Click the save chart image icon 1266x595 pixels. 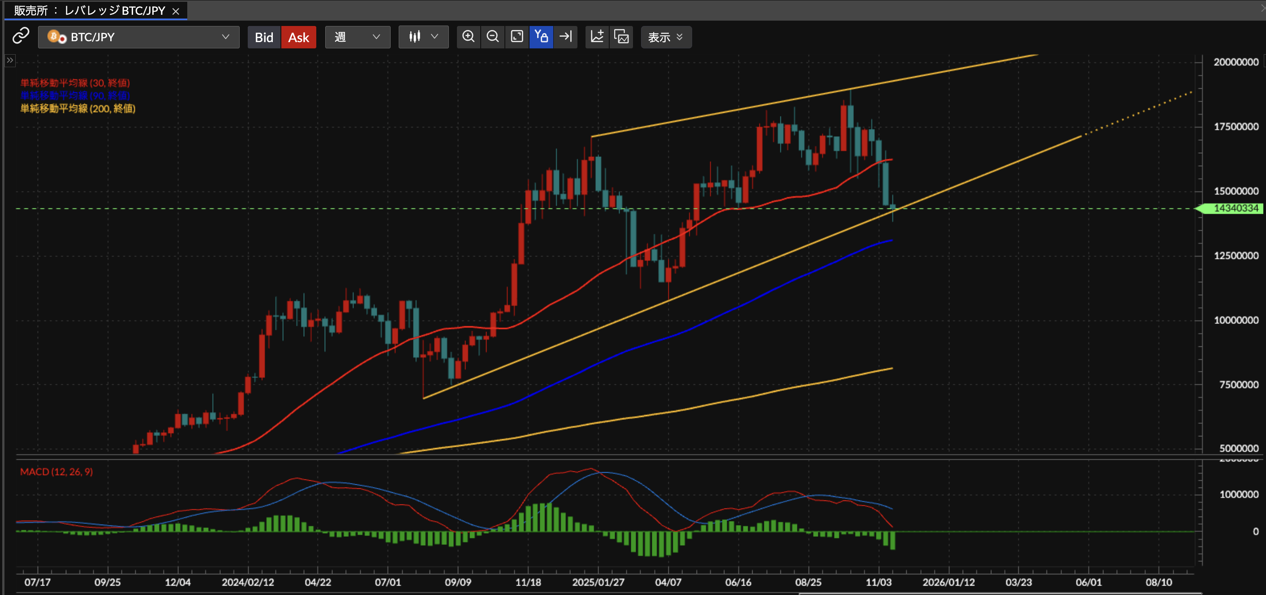click(621, 37)
